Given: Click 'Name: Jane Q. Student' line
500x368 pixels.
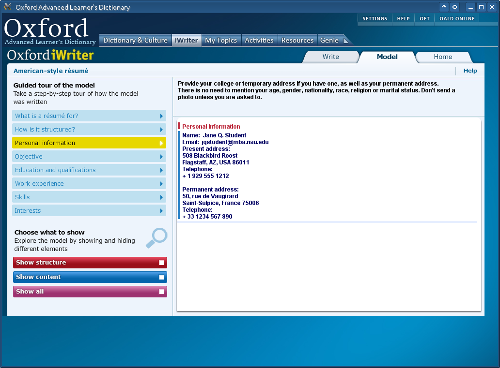Looking at the screenshot, I should tap(214, 135).
